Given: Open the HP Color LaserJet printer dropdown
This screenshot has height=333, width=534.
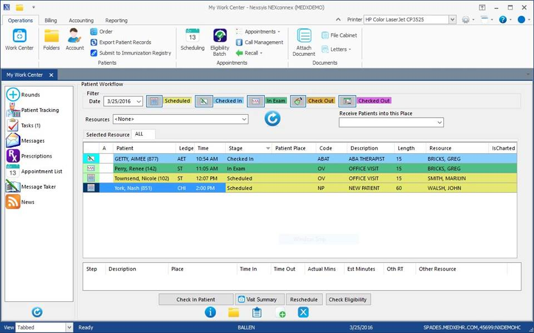Looking at the screenshot, I should (x=451, y=18).
